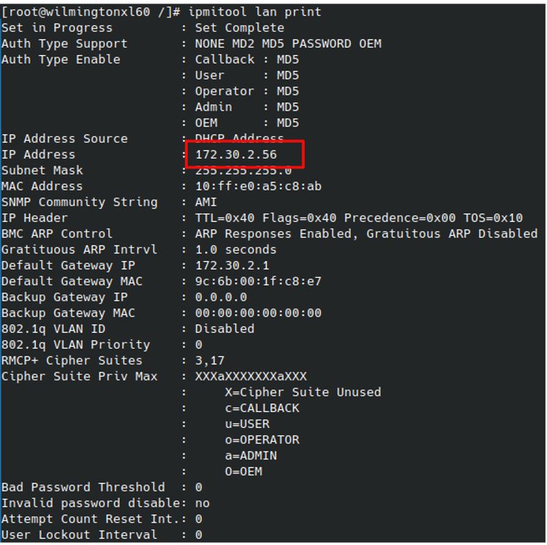Image resolution: width=547 pixels, height=545 pixels.
Task: Click the highlighted IP address 172.30.2.56
Action: pos(236,155)
